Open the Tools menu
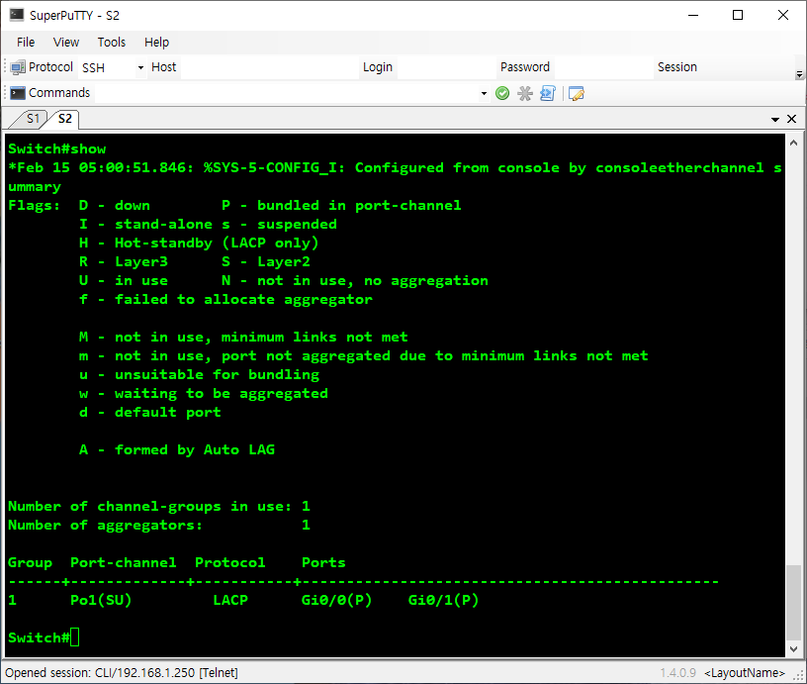Viewport: 807px width, 684px height. pos(112,43)
